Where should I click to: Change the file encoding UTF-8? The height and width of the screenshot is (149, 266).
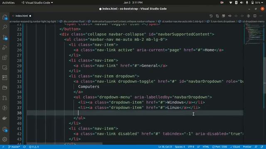(191, 147)
